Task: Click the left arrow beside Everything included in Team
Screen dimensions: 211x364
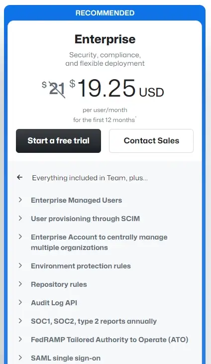Action: point(20,177)
